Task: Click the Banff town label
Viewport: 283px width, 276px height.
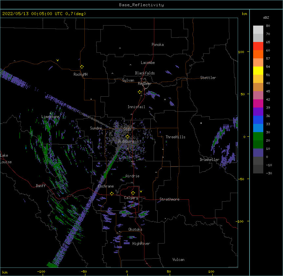Action: point(41,186)
